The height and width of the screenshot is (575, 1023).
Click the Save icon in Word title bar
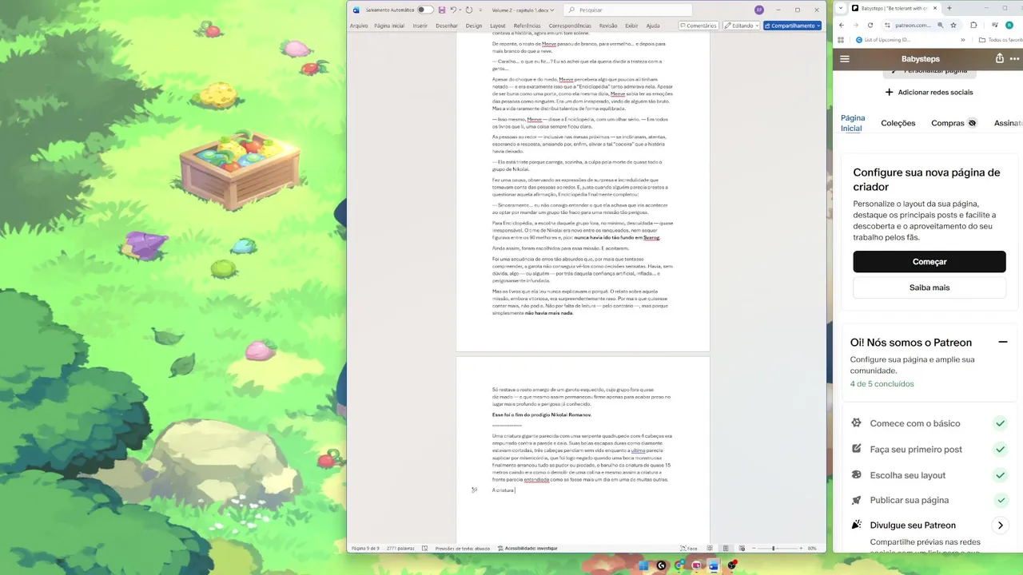442,10
